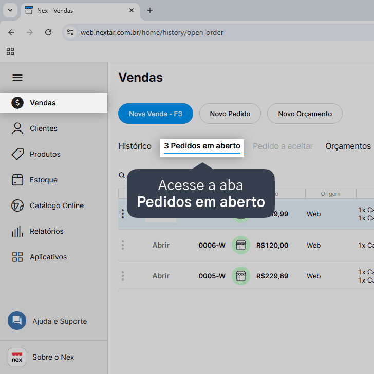
Task: Switch to the Orçamentos tab
Action: (x=348, y=146)
